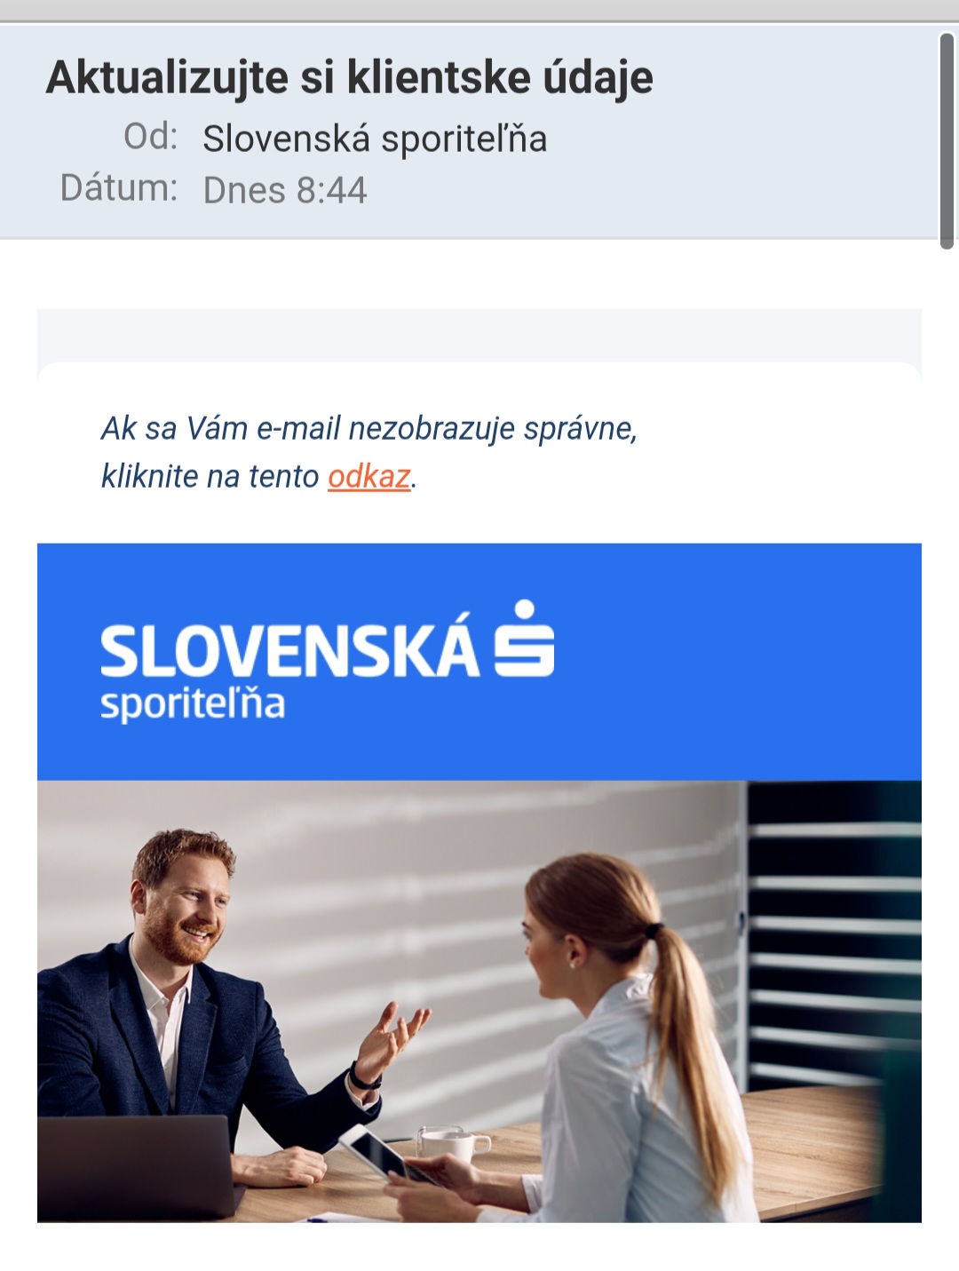Click the SLOVENSKÁ wordmark in blue banner
The height and width of the screenshot is (1271, 959).
point(289,650)
